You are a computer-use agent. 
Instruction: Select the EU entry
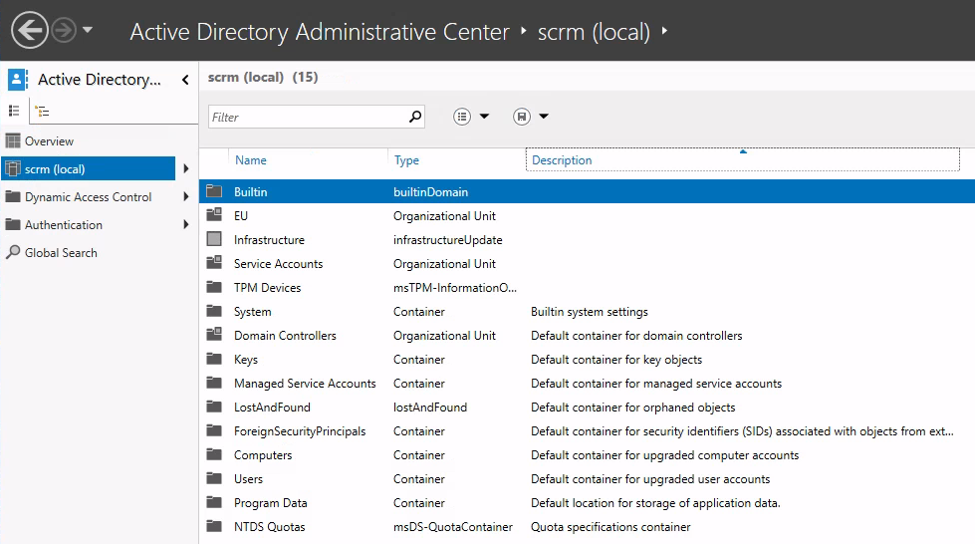tap(241, 216)
